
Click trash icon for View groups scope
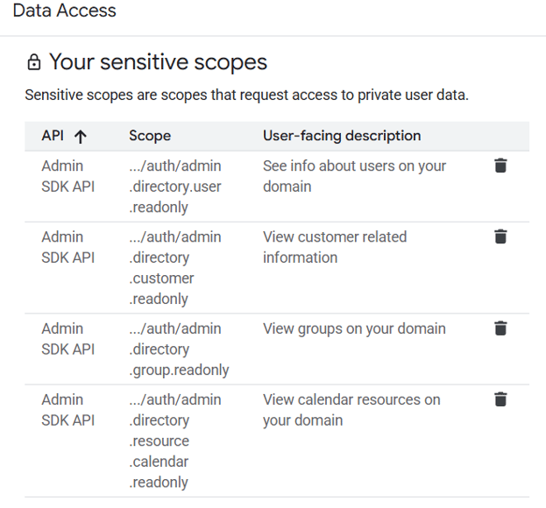[x=500, y=328]
